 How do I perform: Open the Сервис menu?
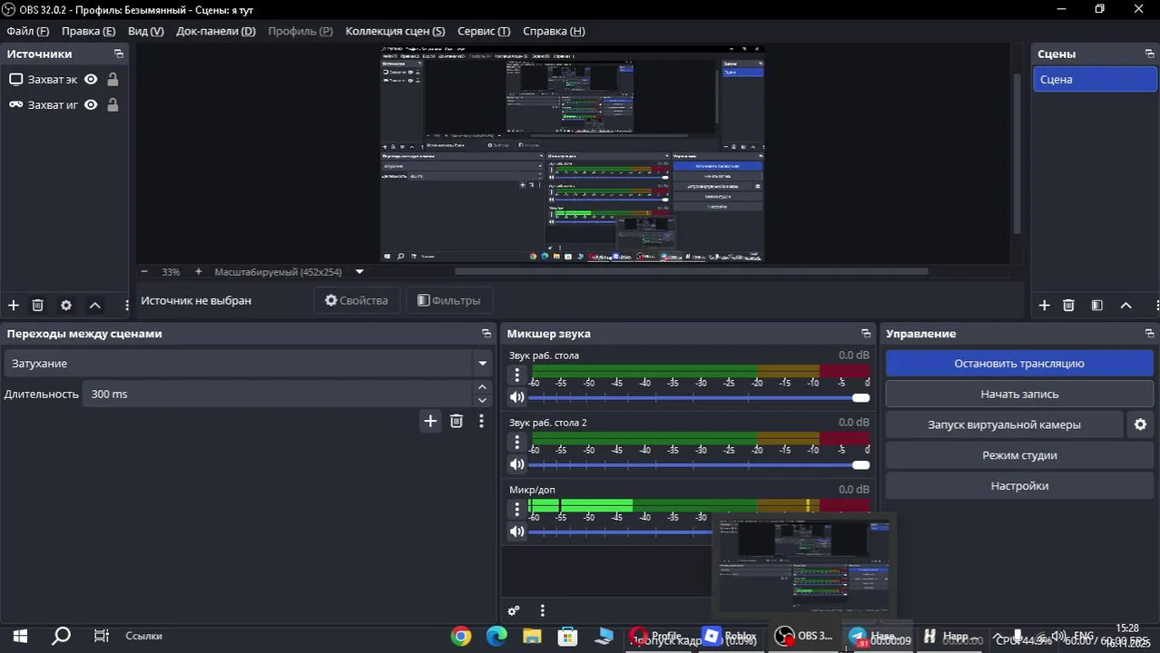(x=484, y=31)
